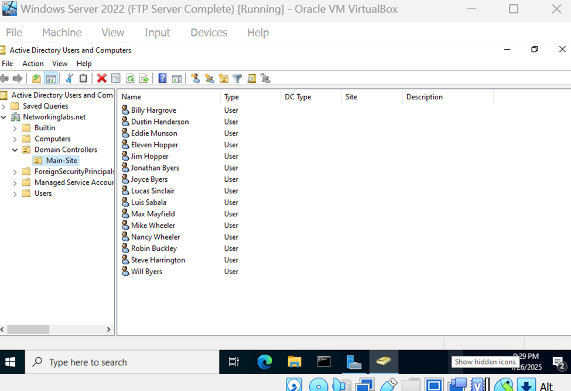Toggle the Show/Hide Console Tree button
571x391 pixels.
click(50, 78)
